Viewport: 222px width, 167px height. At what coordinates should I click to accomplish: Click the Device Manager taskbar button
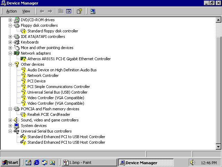[146, 162]
